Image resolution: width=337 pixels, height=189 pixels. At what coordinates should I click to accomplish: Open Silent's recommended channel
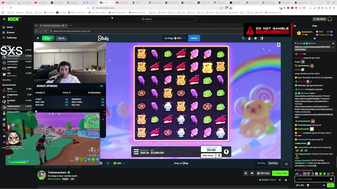pos(16,90)
